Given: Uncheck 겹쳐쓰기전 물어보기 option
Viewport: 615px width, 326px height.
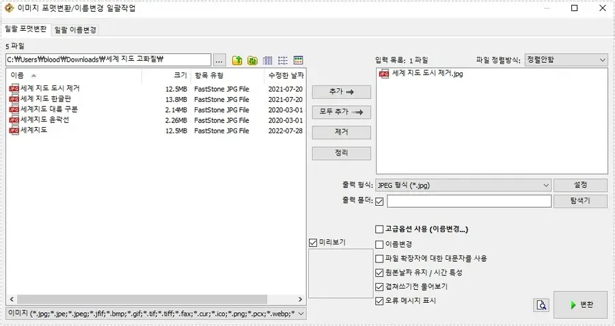Looking at the screenshot, I should [379, 287].
